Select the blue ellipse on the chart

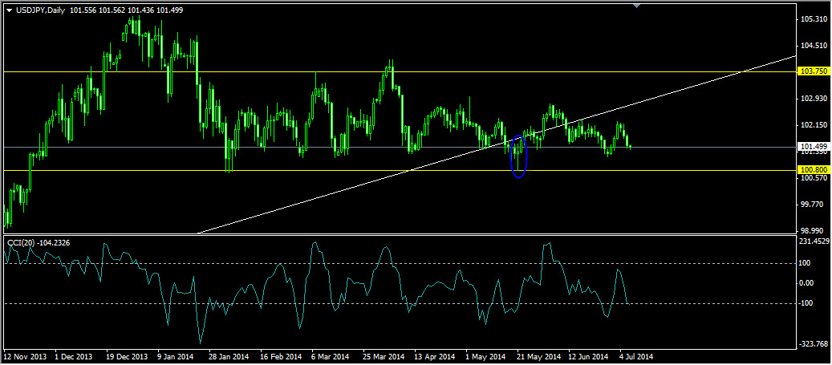[x=518, y=156]
